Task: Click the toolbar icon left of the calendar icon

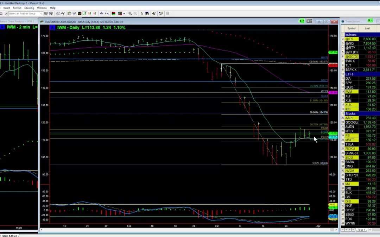Action: pyautogui.click(x=63, y=14)
